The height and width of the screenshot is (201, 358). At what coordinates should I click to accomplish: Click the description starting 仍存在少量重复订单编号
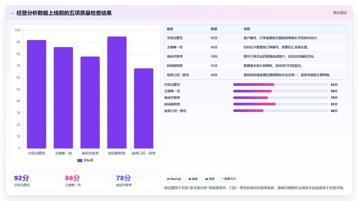[276, 47]
